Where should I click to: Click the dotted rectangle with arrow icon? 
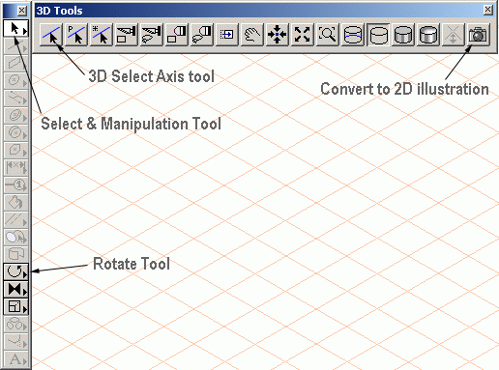227,35
